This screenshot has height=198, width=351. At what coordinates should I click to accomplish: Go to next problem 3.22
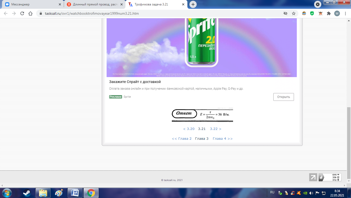[216, 129]
